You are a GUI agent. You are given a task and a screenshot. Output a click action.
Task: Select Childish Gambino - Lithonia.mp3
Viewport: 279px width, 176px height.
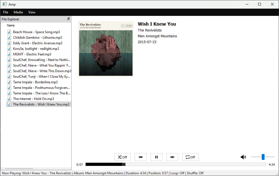click(x=39, y=37)
